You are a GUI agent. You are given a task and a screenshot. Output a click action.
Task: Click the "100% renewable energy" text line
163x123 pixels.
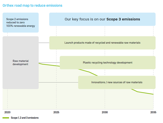pos(21,26)
